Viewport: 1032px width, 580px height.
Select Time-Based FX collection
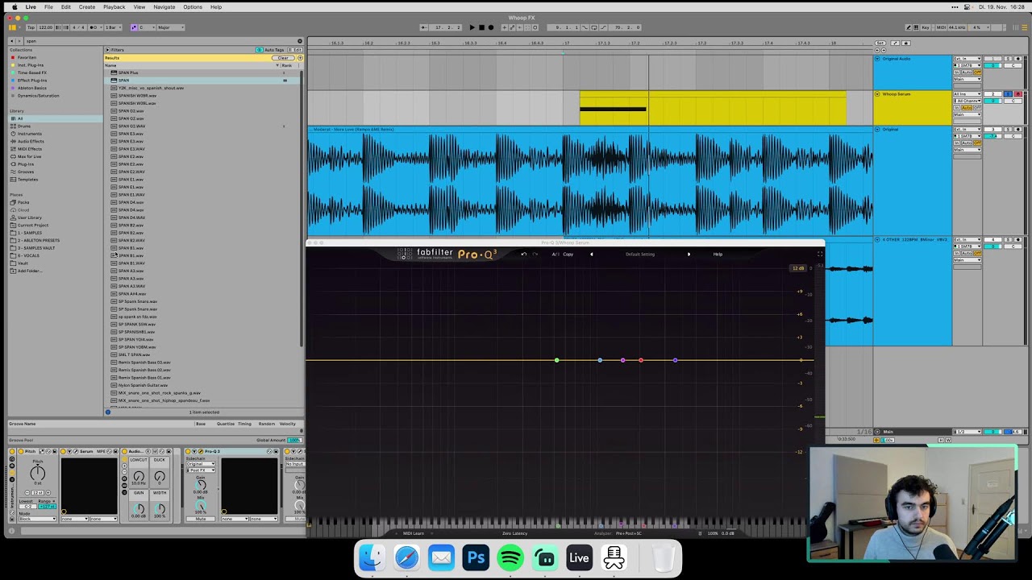[32, 72]
